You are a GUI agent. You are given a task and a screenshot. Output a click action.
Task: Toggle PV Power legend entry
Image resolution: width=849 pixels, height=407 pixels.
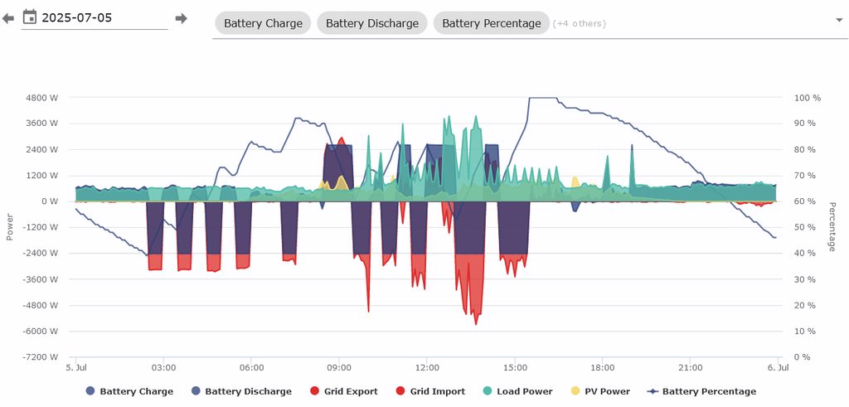607,391
